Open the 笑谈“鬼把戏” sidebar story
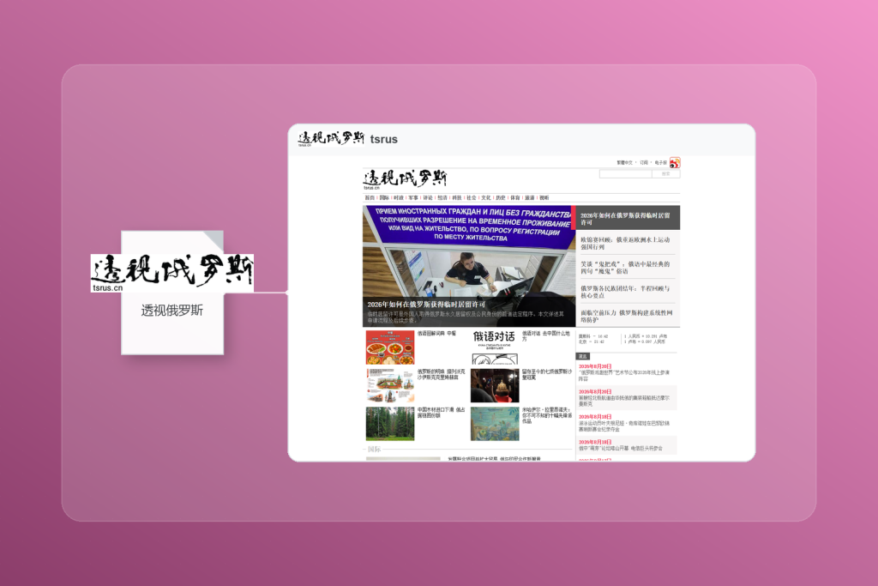Screen dimensions: 878x586 pos(626,267)
